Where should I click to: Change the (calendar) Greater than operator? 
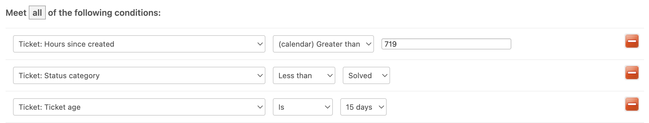(x=323, y=44)
